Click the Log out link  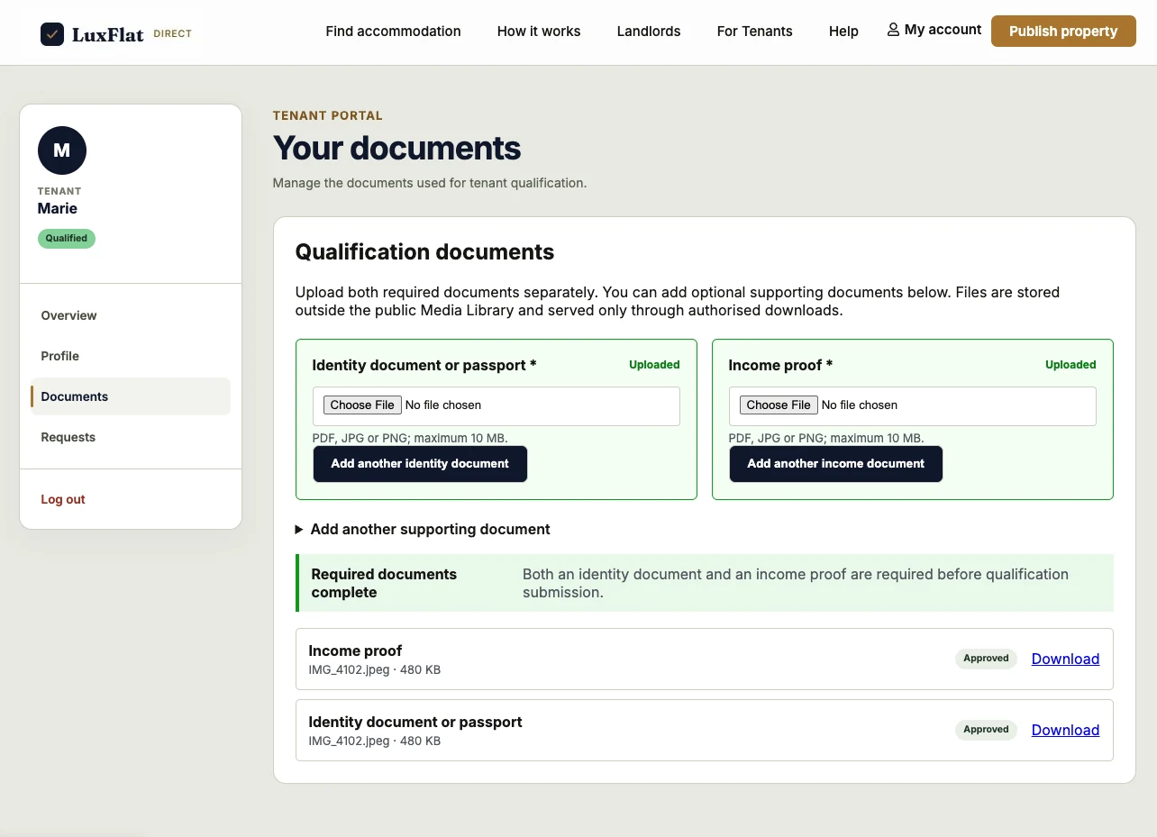(x=63, y=499)
